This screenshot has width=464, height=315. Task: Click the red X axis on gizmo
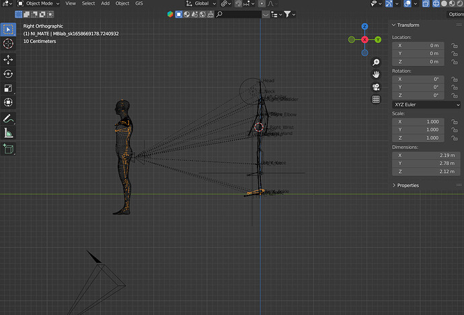[x=365, y=40]
